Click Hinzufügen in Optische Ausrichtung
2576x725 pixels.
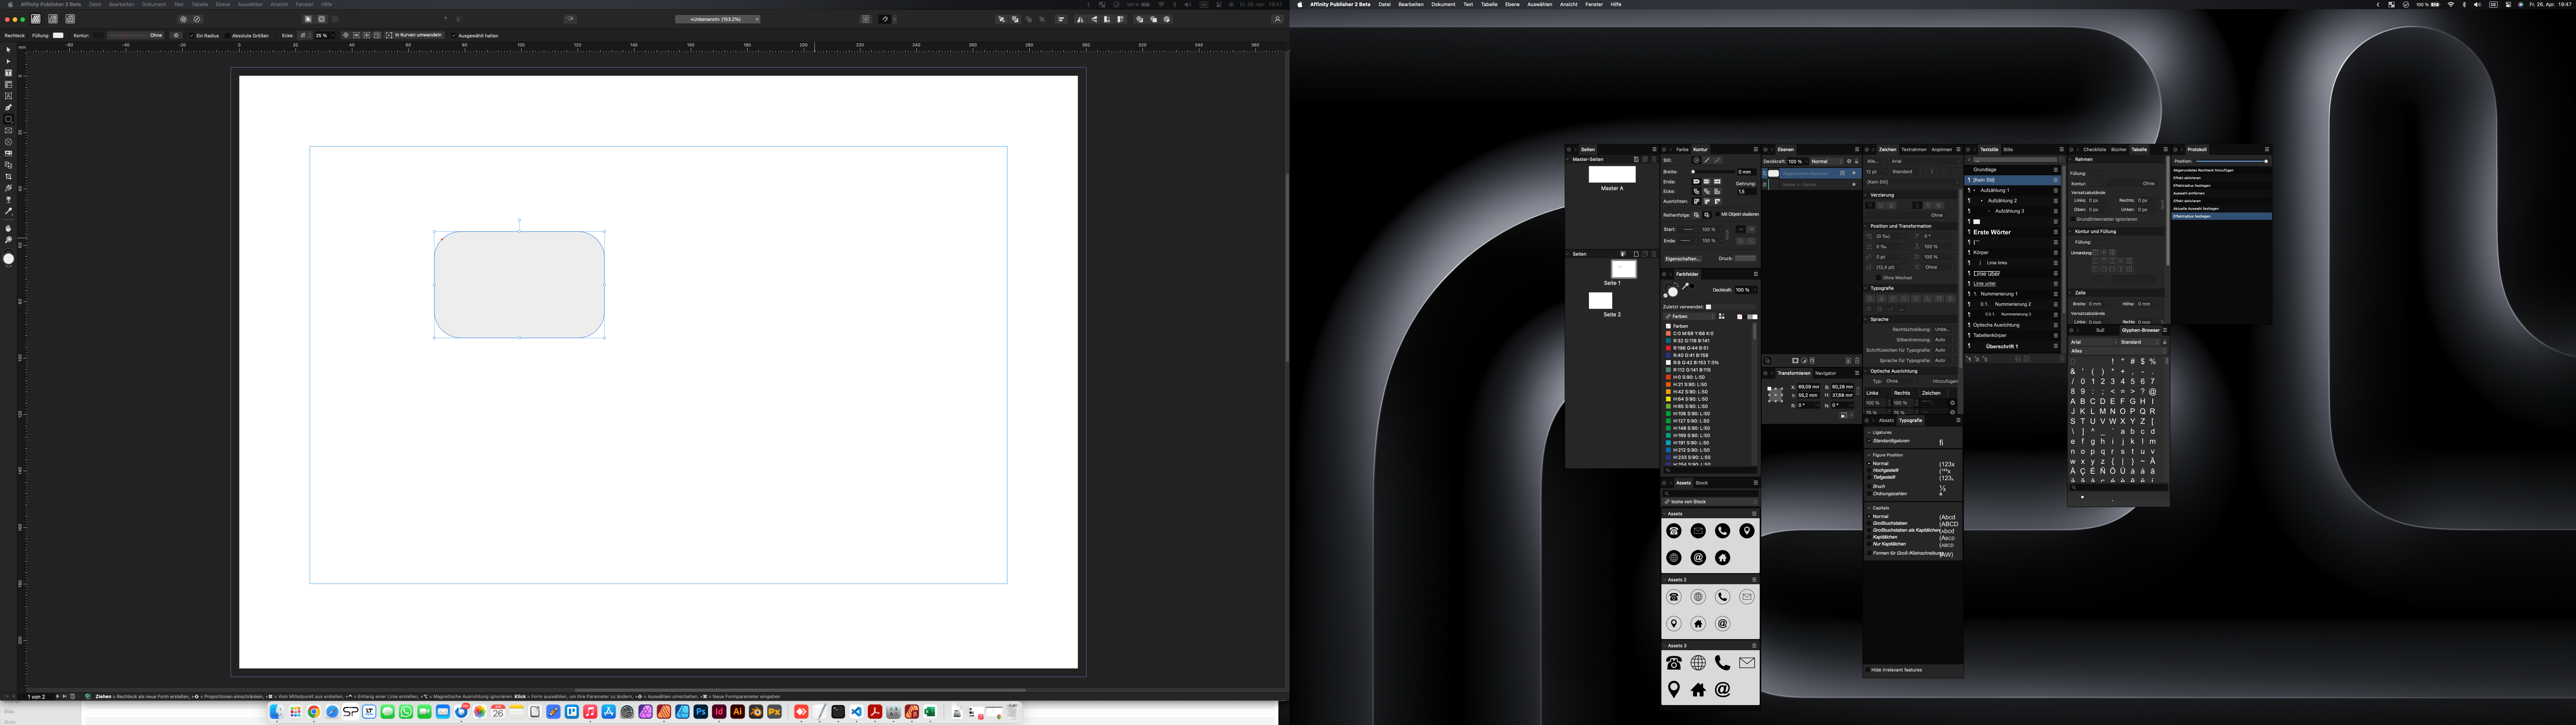click(1945, 381)
